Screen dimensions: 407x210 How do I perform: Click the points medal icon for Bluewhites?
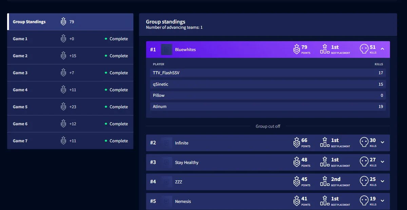296,49
